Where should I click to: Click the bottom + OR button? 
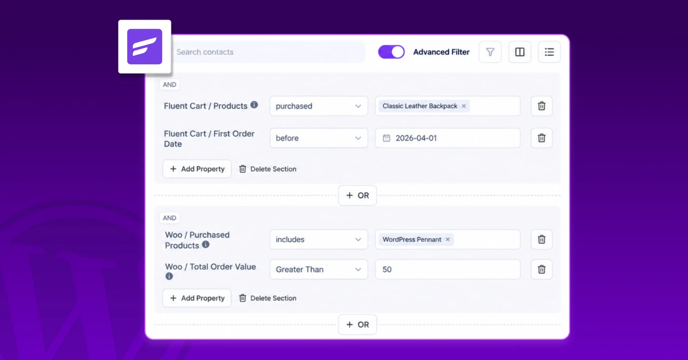tap(357, 325)
